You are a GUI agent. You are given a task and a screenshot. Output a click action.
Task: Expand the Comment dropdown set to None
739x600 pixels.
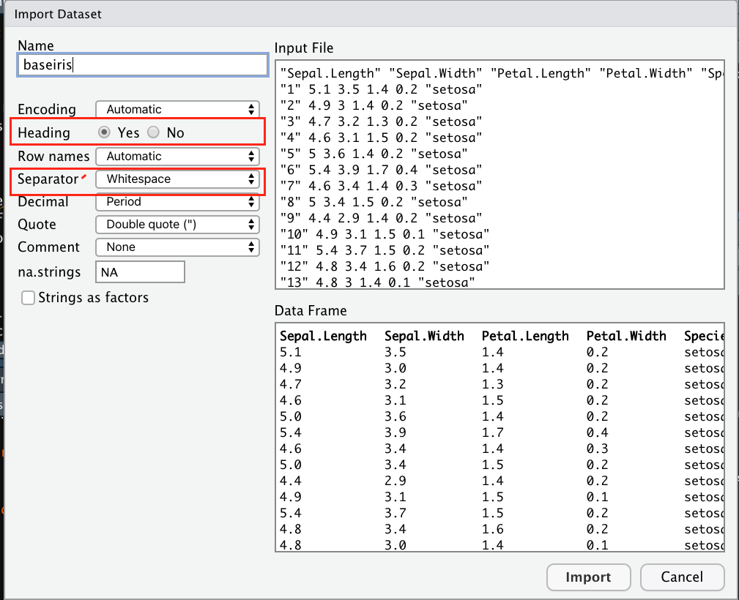pos(178,247)
